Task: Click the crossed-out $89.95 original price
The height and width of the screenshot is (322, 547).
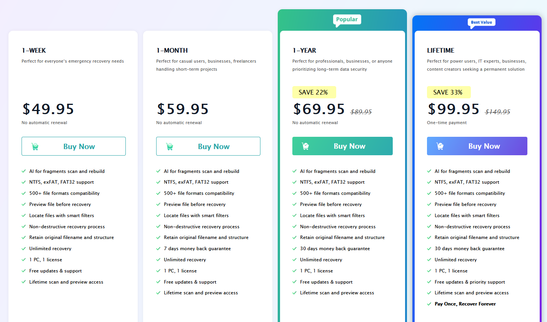Action: [361, 112]
